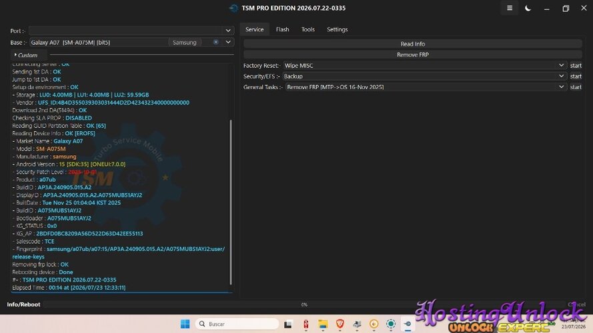
Task: Clear the selected base with the X icon
Action: pos(215,42)
